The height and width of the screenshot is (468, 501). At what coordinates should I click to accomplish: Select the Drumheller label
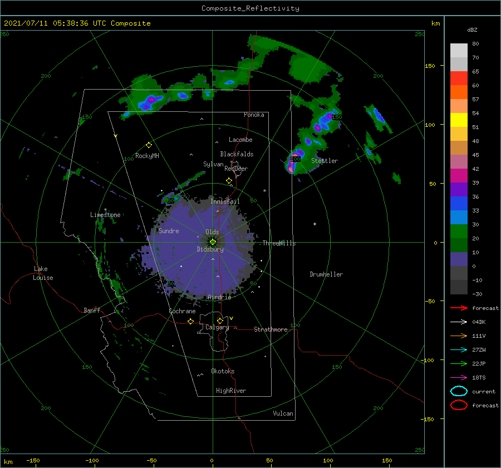click(x=326, y=274)
